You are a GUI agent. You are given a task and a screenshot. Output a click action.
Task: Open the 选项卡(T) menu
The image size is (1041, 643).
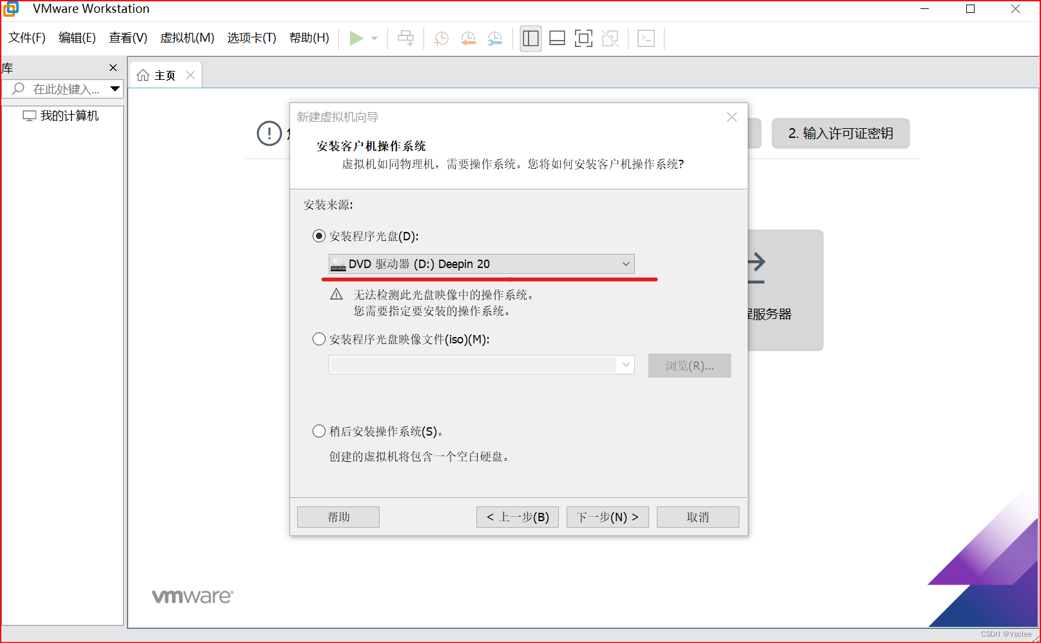pyautogui.click(x=251, y=38)
